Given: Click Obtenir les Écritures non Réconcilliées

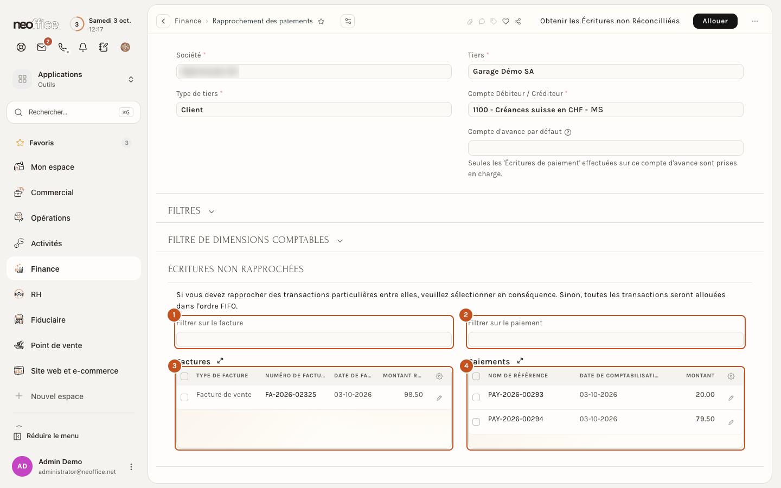Looking at the screenshot, I should [610, 21].
